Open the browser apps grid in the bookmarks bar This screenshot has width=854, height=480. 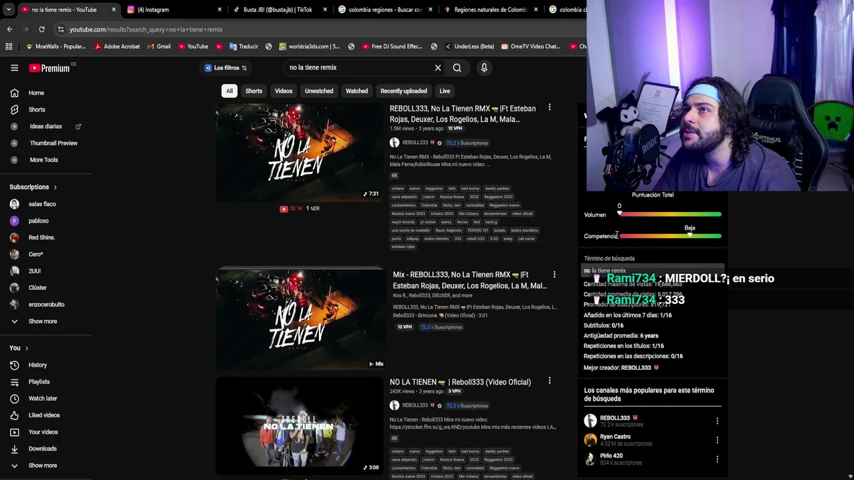tap(9, 47)
